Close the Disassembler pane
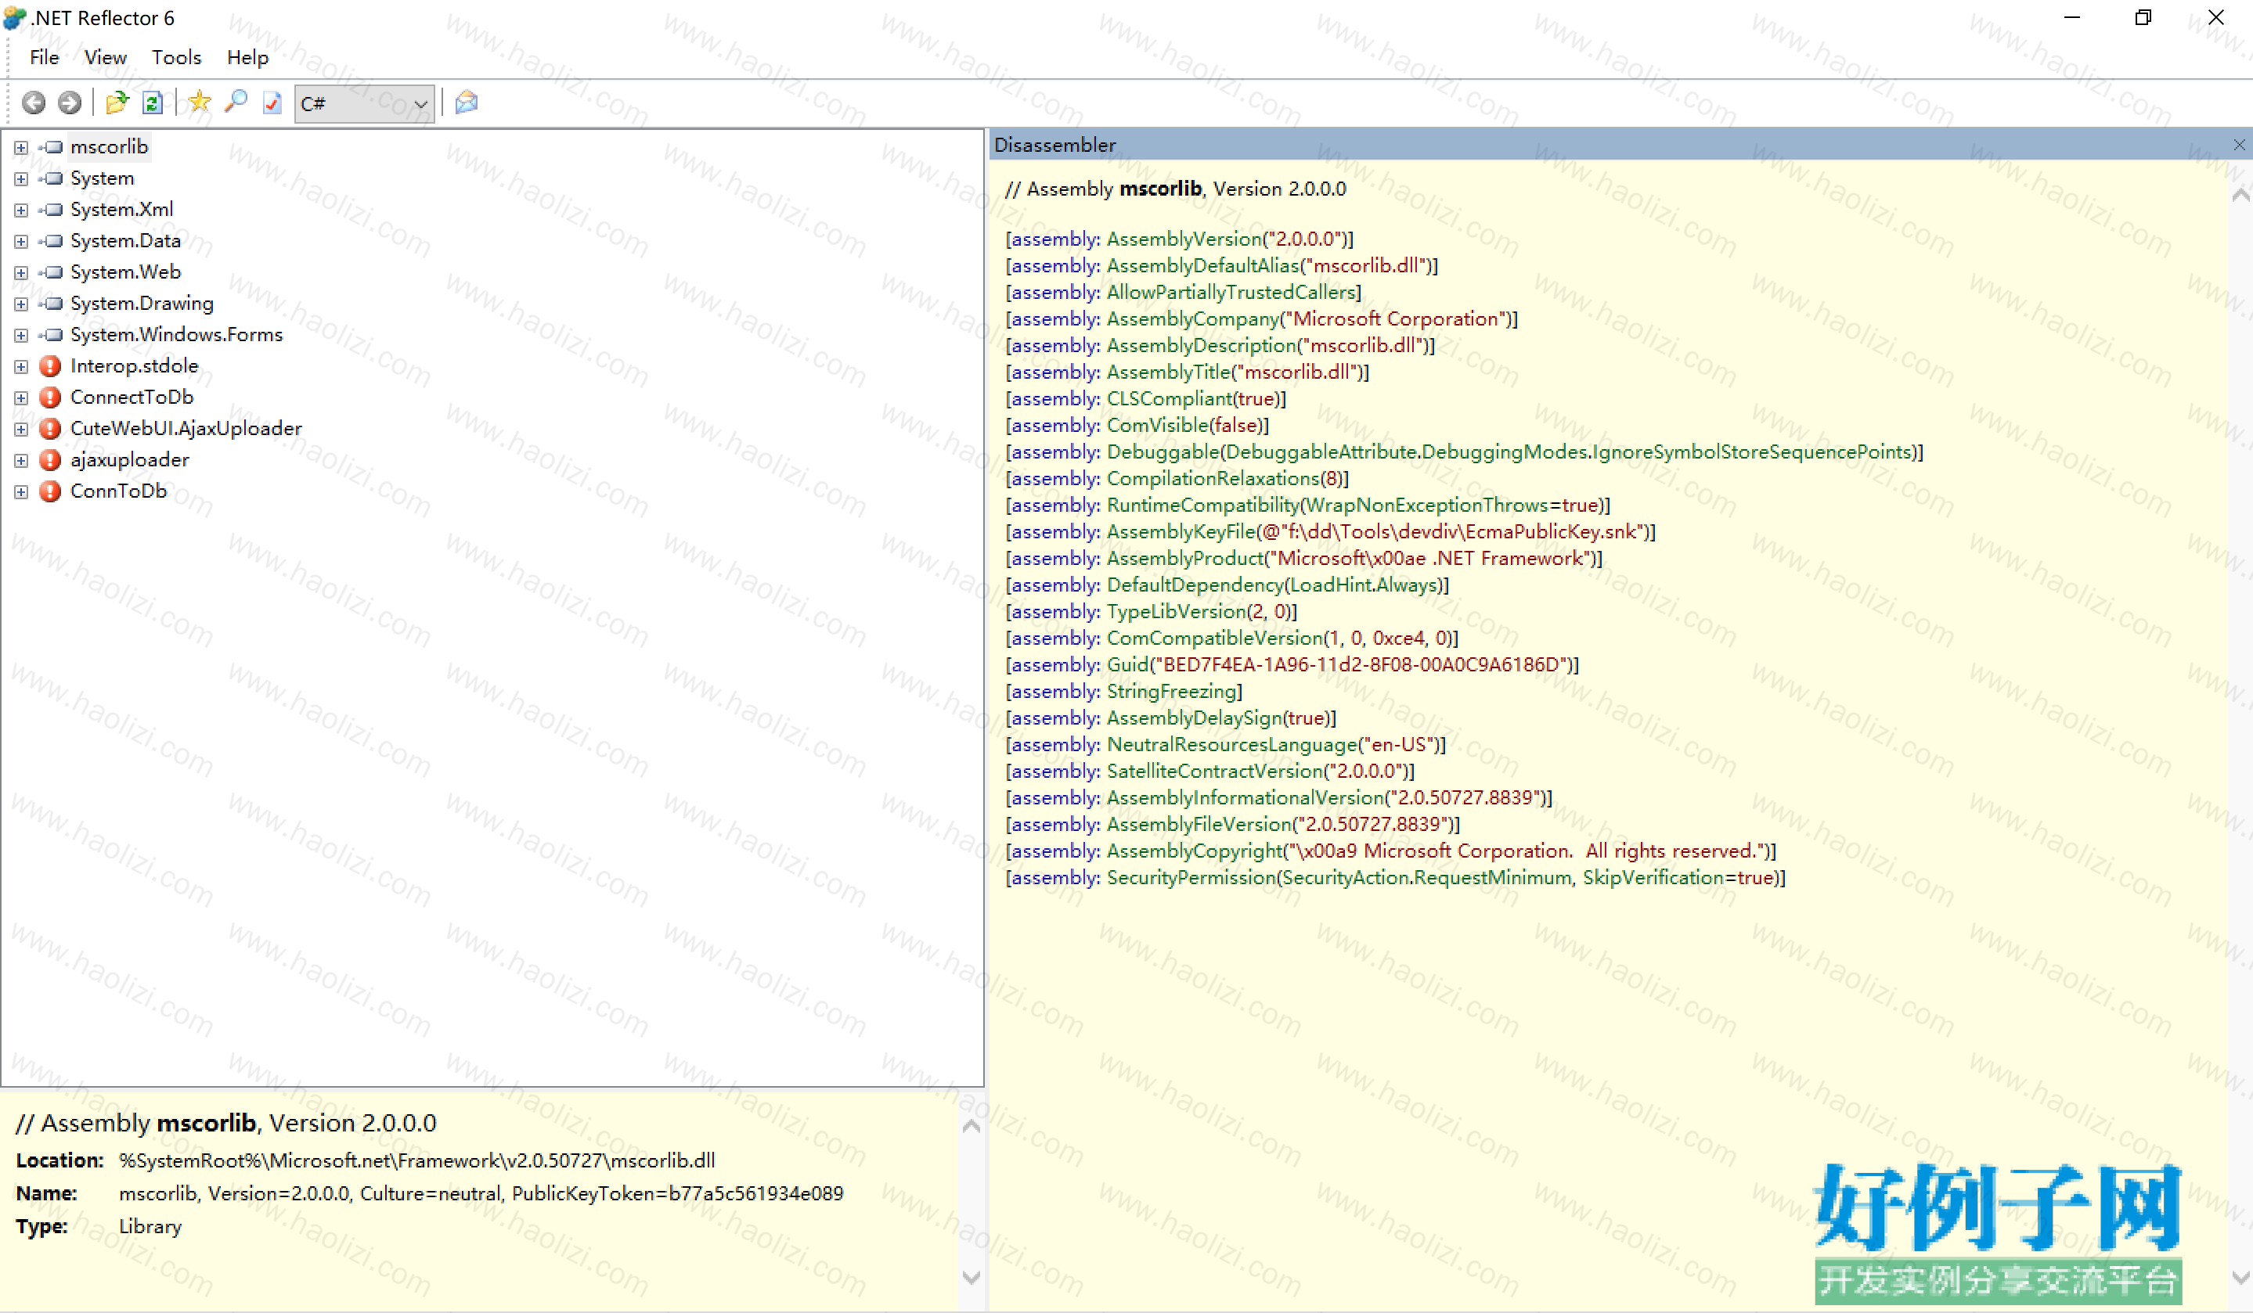 coord(2239,145)
